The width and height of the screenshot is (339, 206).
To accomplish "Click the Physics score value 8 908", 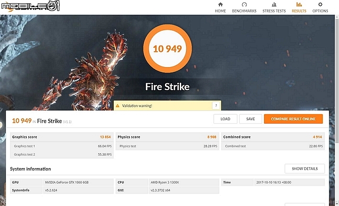I will [212, 137].
